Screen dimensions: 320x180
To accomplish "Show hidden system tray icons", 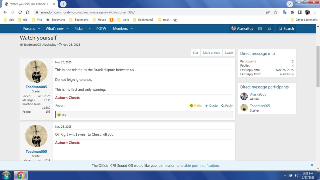I will (x=285, y=175).
